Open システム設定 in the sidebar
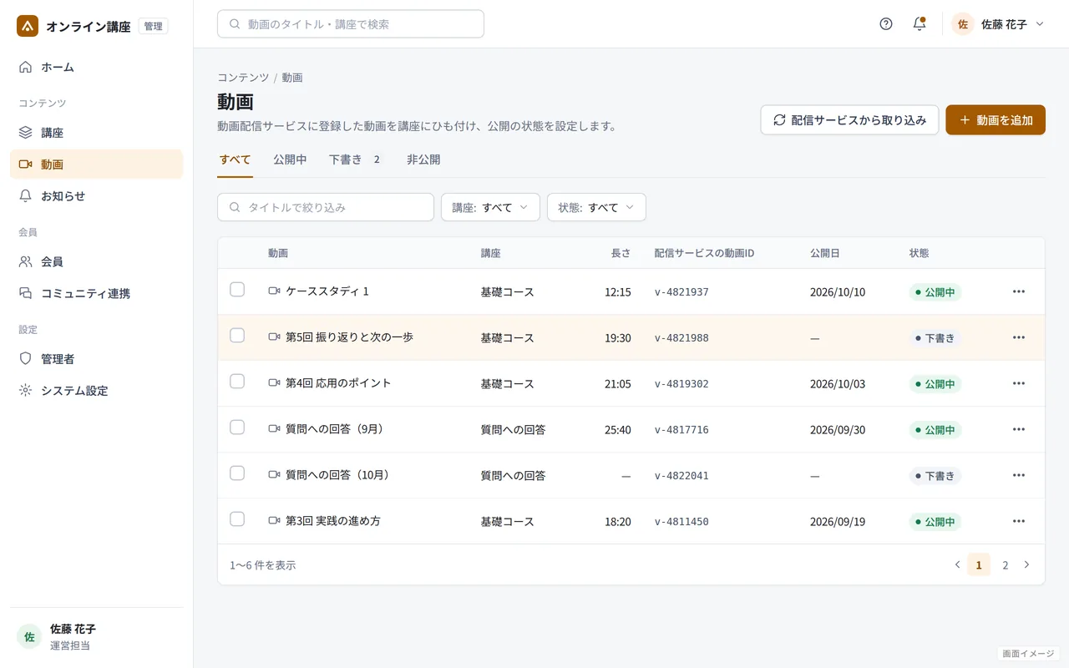 coord(97,390)
